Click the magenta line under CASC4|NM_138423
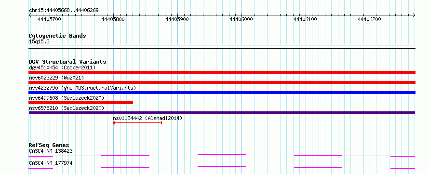 click(x=222, y=155)
